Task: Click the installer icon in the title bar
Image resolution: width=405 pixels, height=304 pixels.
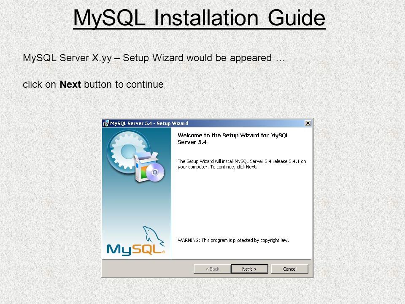Action: (106, 123)
